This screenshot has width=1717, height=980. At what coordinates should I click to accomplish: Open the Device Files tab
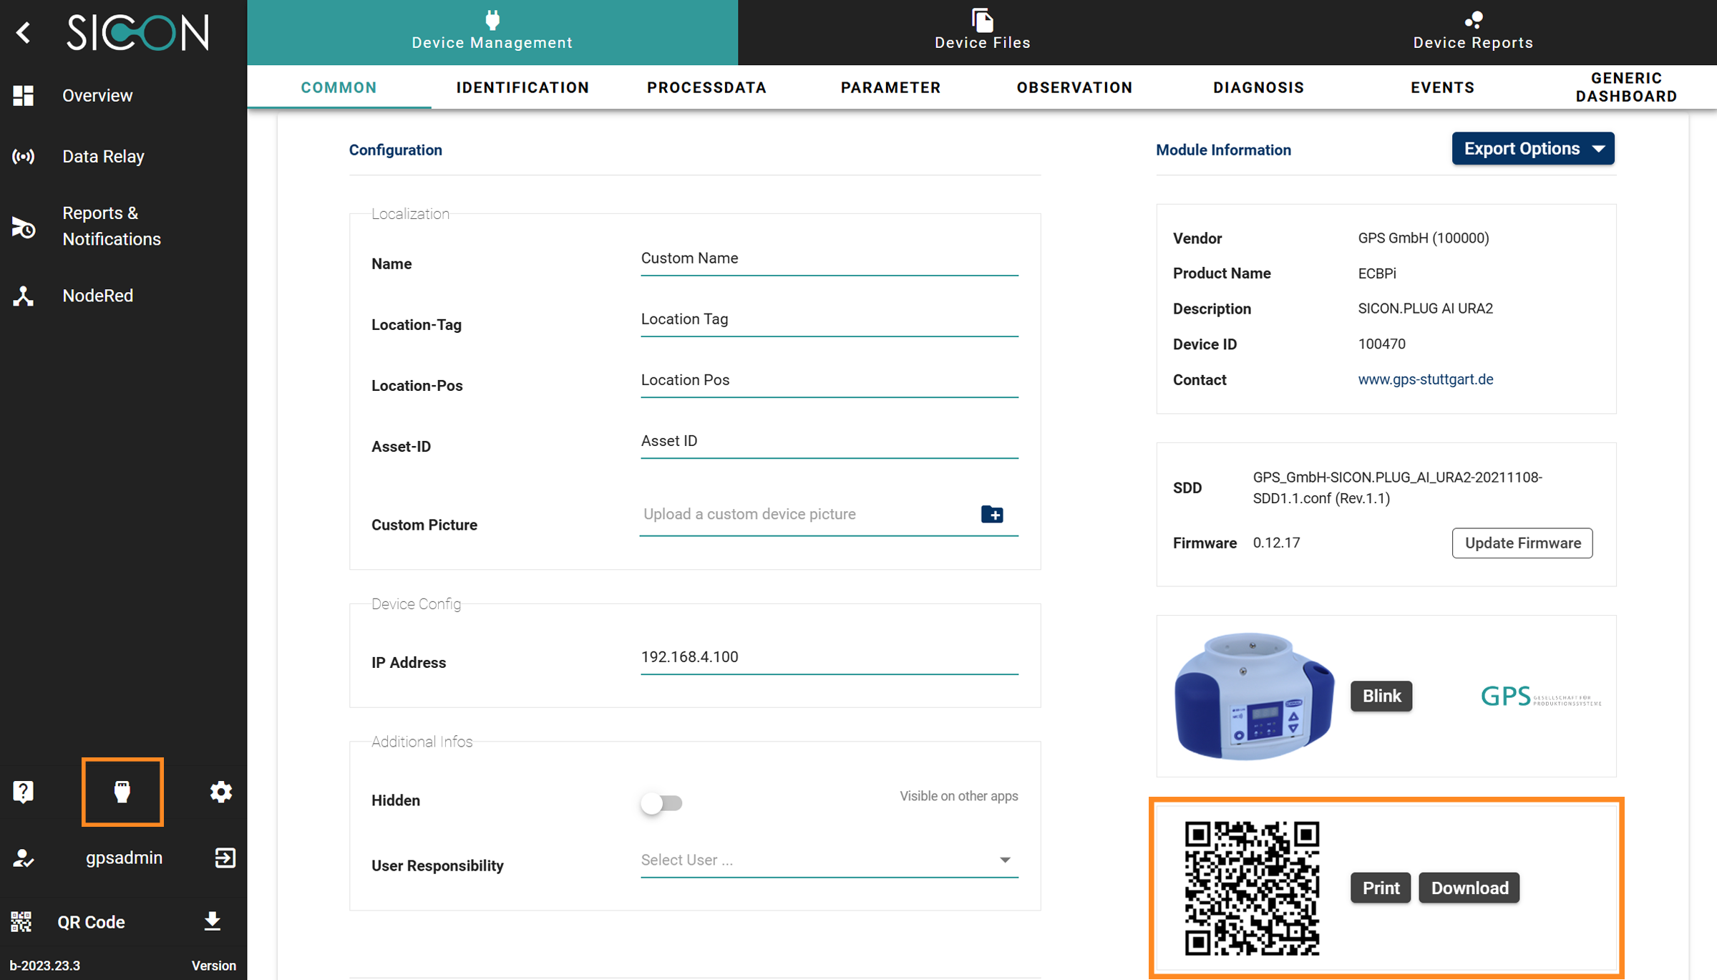[981, 31]
